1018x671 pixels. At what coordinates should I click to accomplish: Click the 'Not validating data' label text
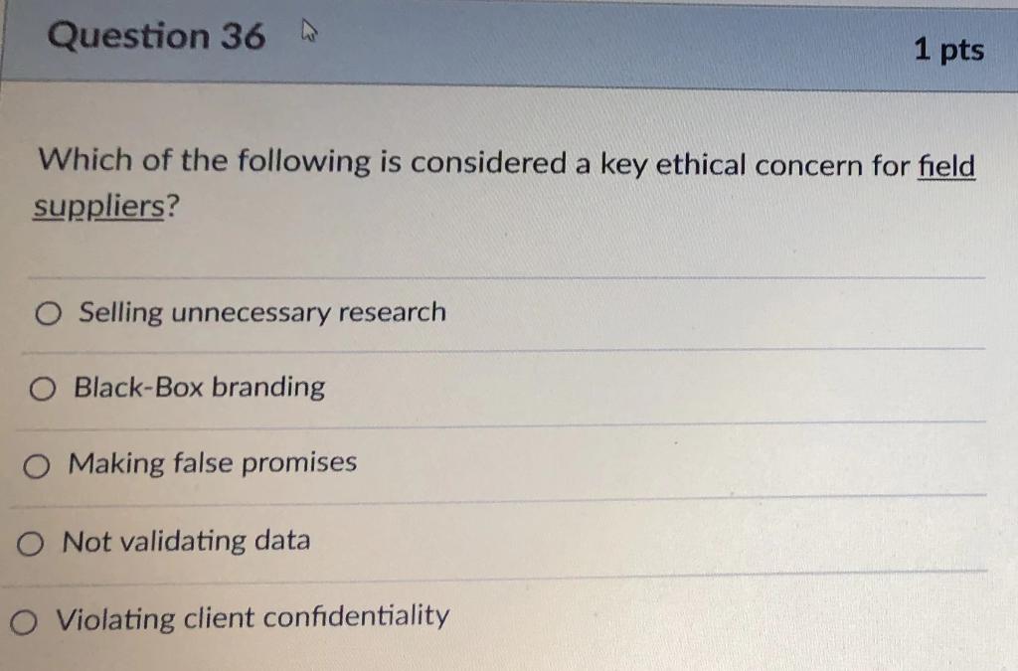point(184,541)
